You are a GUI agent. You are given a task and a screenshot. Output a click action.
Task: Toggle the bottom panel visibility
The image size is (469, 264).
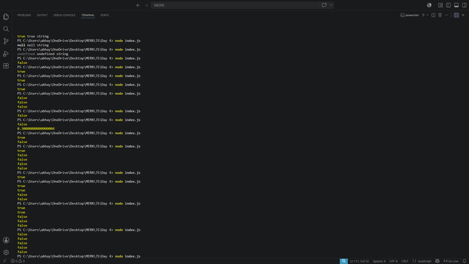coord(456,5)
